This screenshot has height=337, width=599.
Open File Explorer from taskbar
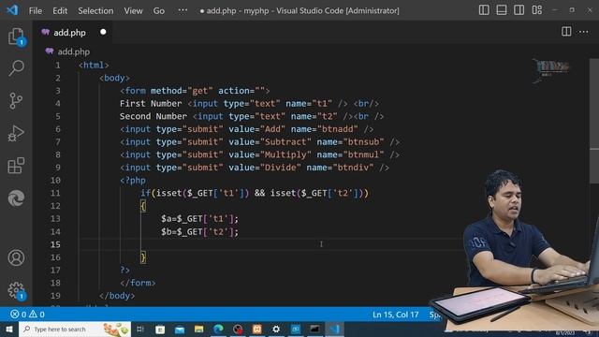199,329
